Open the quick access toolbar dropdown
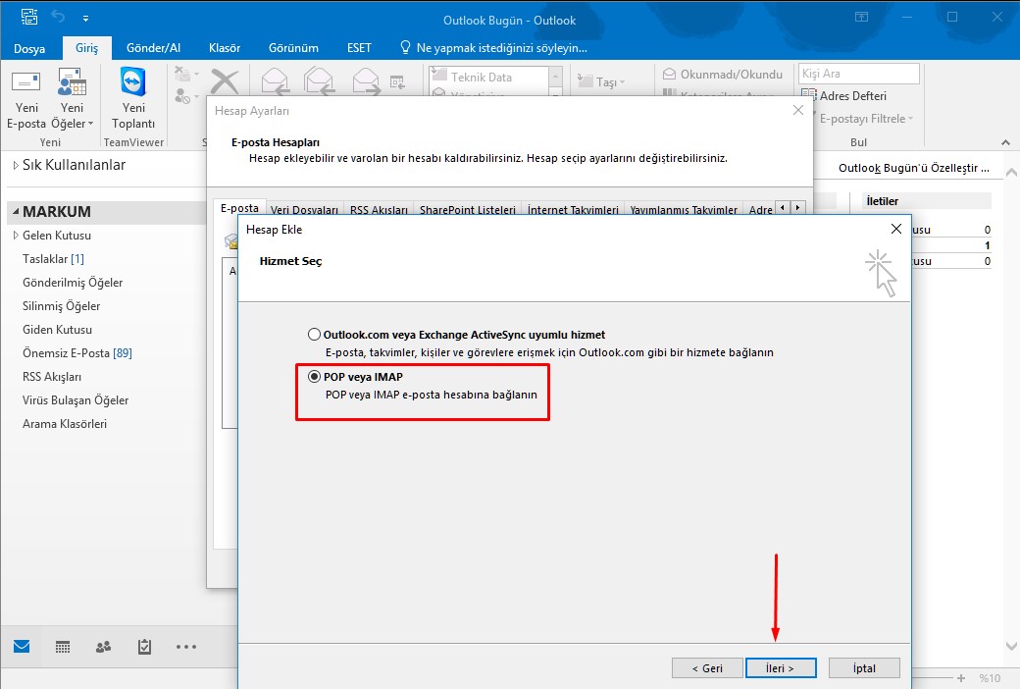The height and width of the screenshot is (689, 1020). tap(86, 19)
